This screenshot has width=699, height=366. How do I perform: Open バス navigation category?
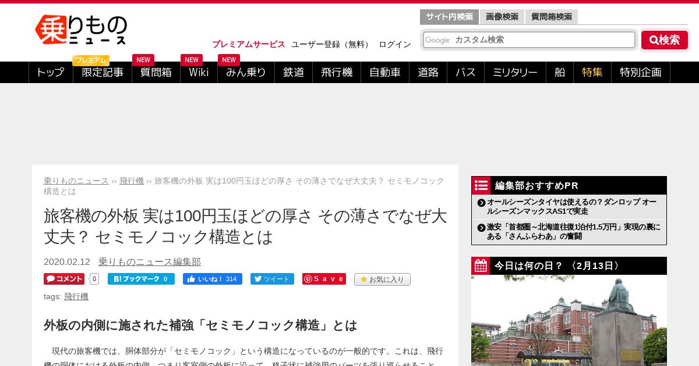point(465,72)
